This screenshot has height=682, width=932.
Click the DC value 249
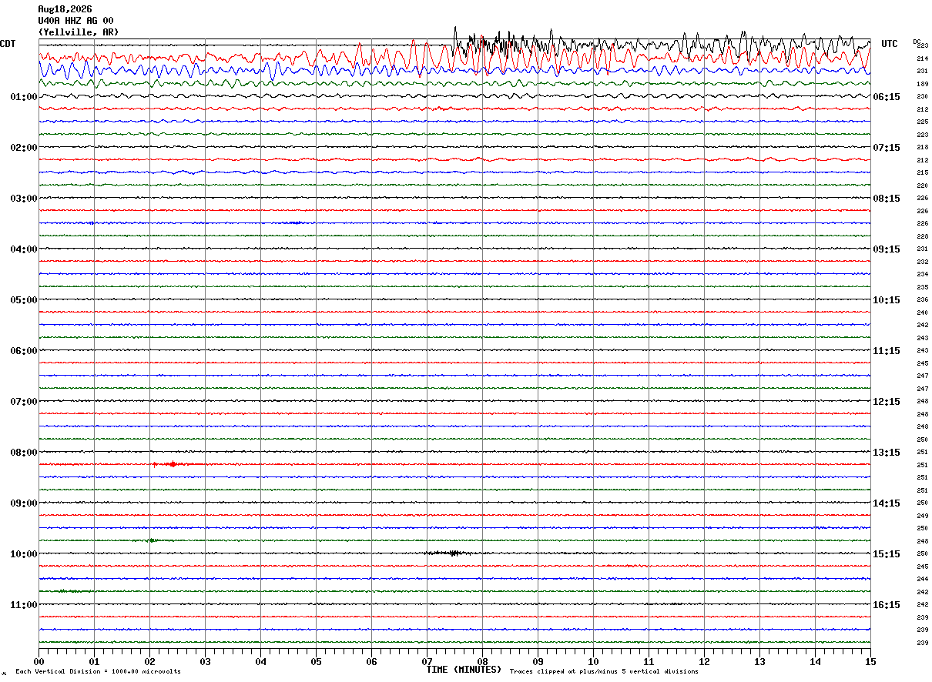tap(922, 516)
